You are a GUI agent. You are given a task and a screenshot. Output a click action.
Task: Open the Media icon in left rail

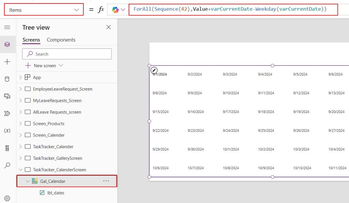7,96
